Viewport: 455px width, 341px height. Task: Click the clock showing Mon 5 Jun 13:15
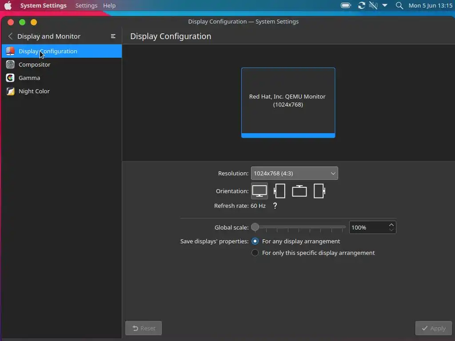coord(430,5)
